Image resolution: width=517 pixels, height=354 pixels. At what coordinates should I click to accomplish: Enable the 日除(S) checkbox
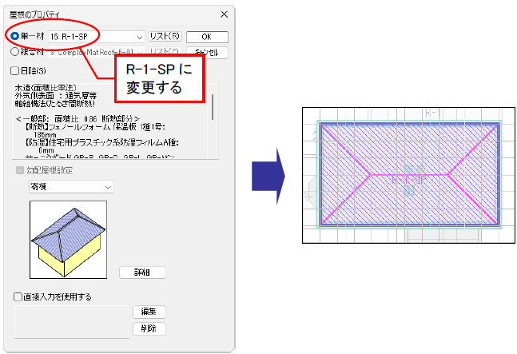point(18,71)
